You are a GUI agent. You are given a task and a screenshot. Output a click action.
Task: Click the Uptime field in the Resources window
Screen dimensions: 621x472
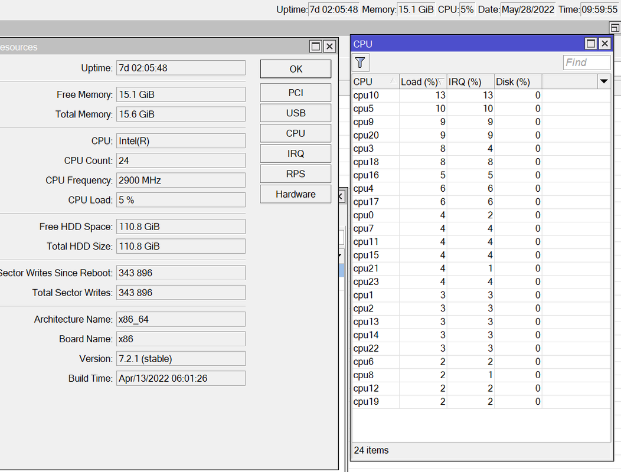click(x=181, y=68)
